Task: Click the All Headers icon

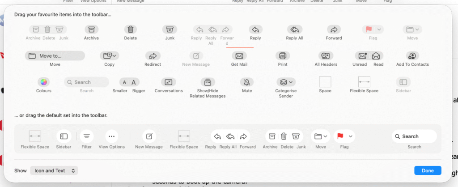Action: point(326,56)
